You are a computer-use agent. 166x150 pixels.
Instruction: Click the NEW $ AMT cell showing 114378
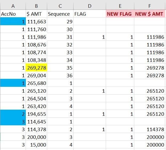coord(150,130)
